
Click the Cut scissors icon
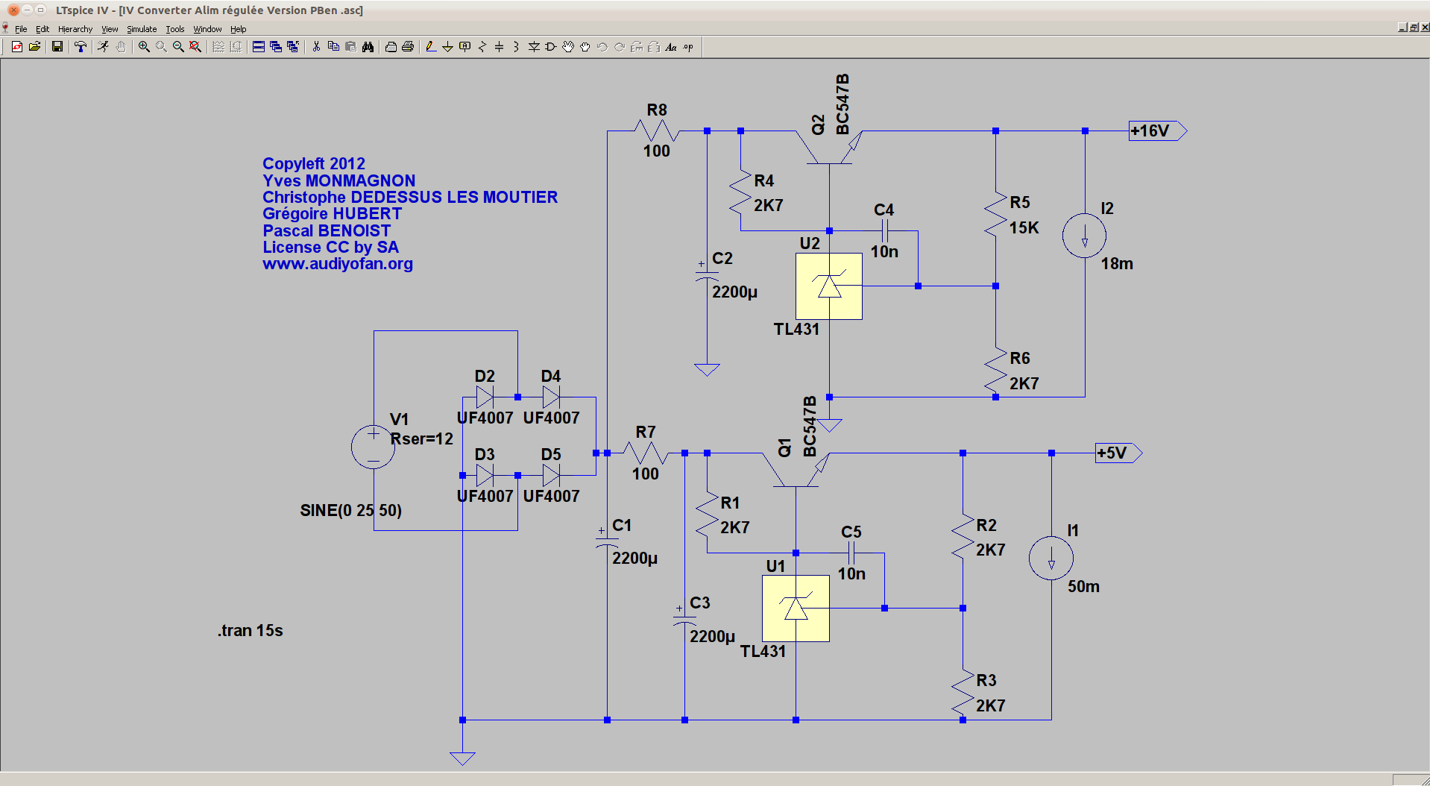[316, 46]
